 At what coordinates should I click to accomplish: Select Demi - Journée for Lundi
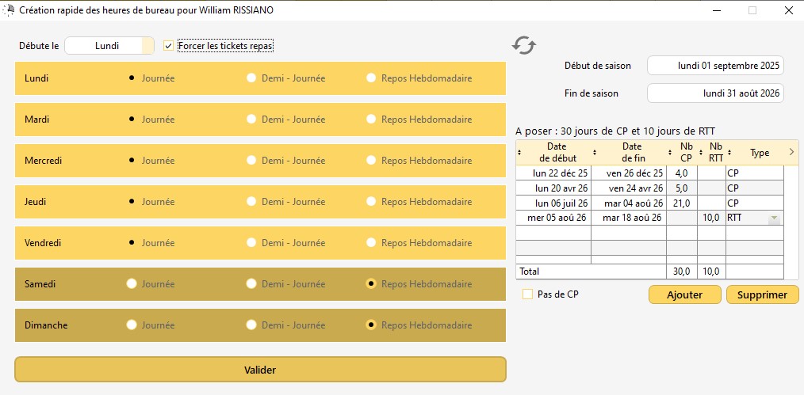click(x=251, y=78)
